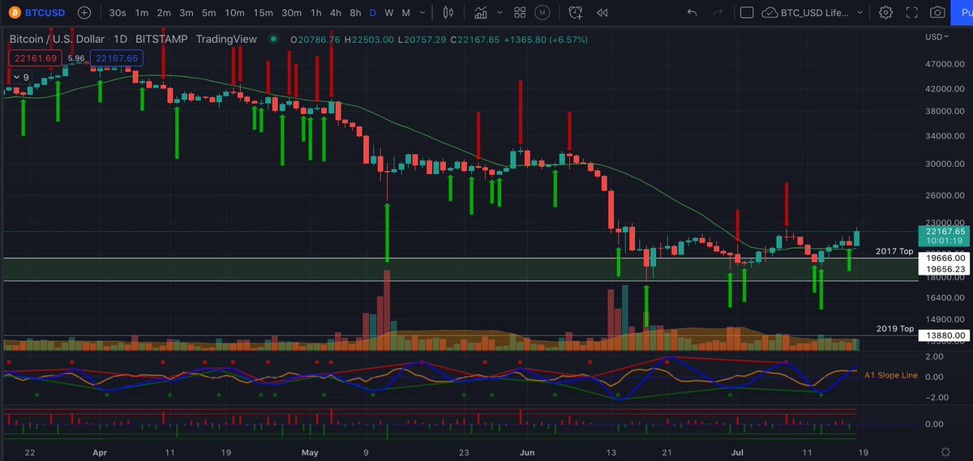This screenshot has width=973, height=461.
Task: Click the 42000.00 price scale value
Action: tap(945, 88)
